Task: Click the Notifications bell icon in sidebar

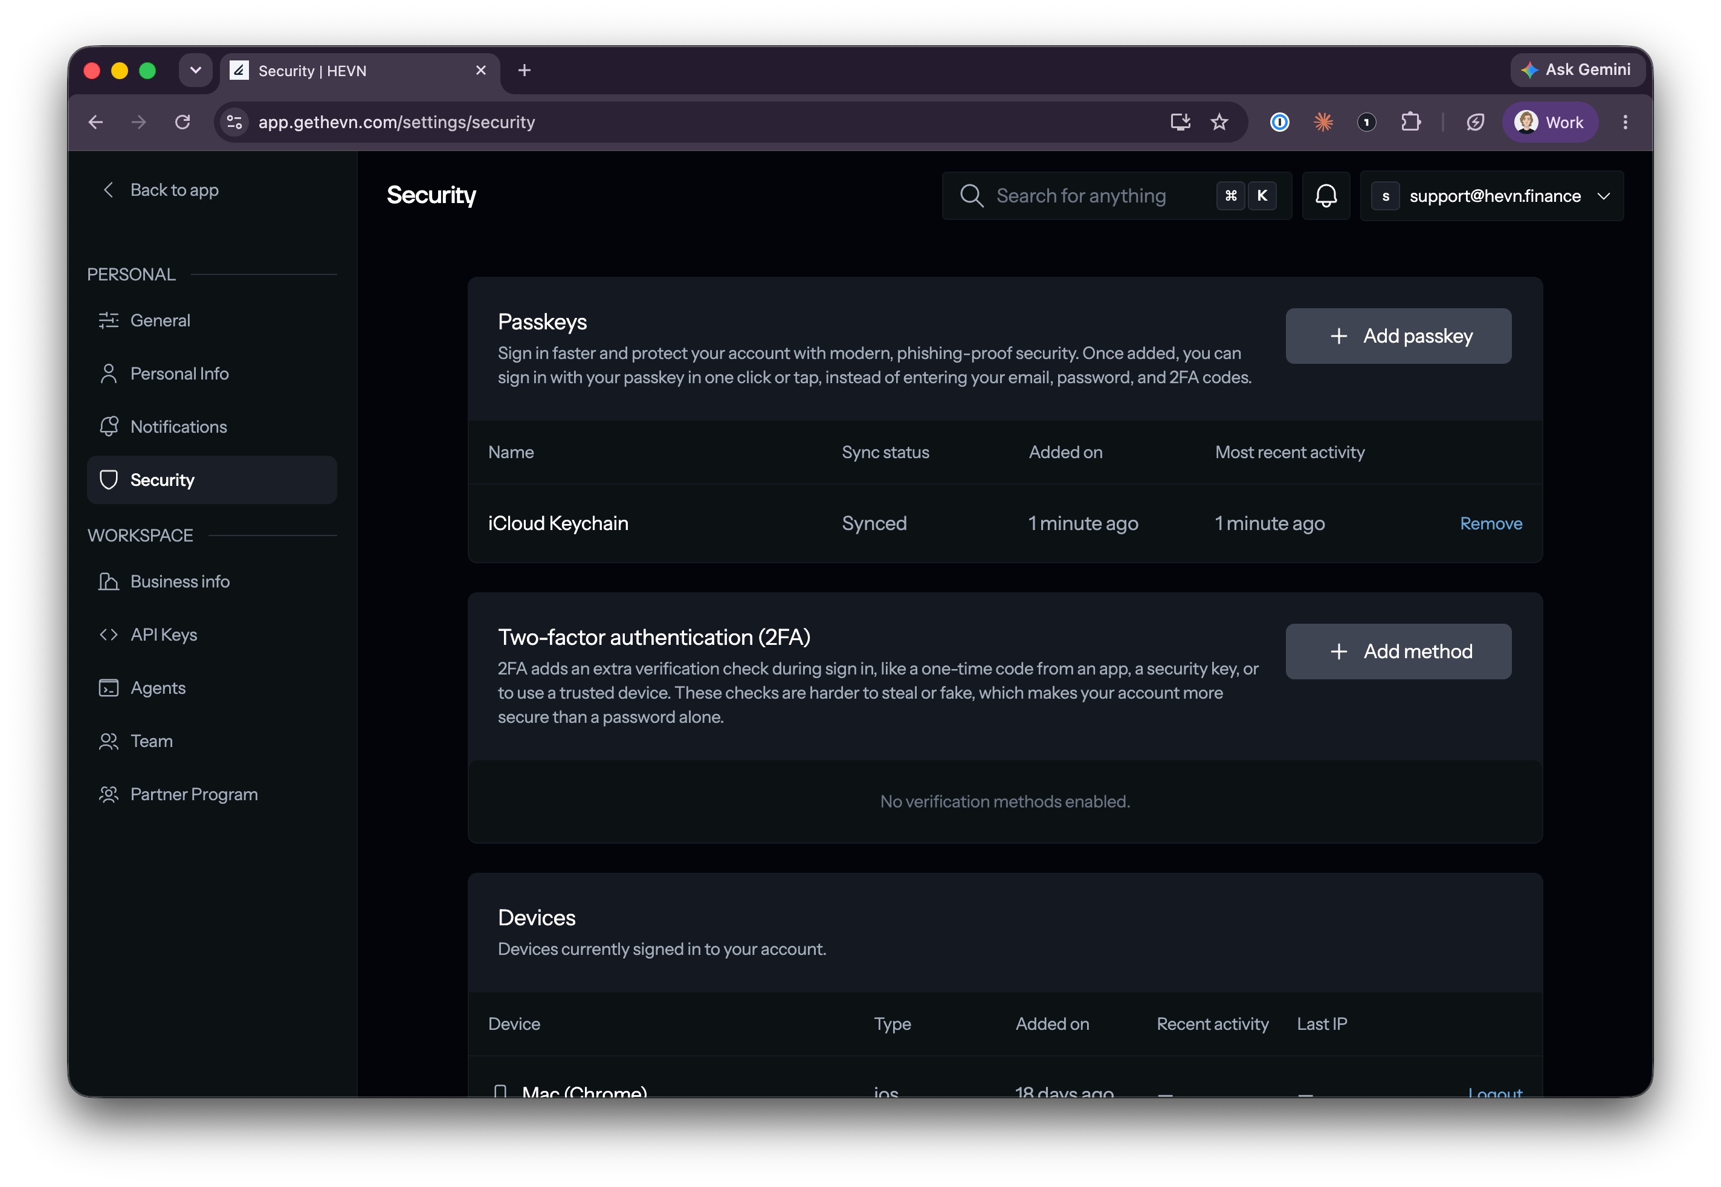Action: tap(109, 427)
